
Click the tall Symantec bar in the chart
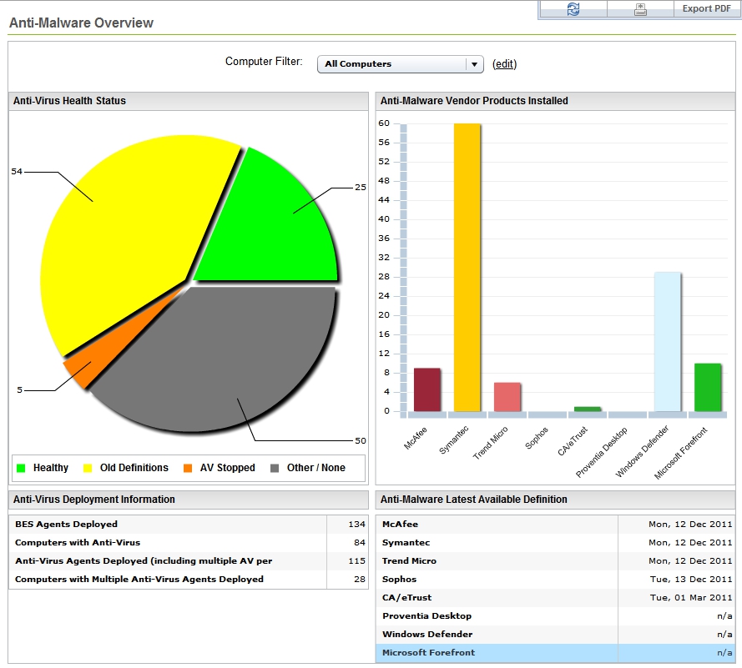pos(467,267)
